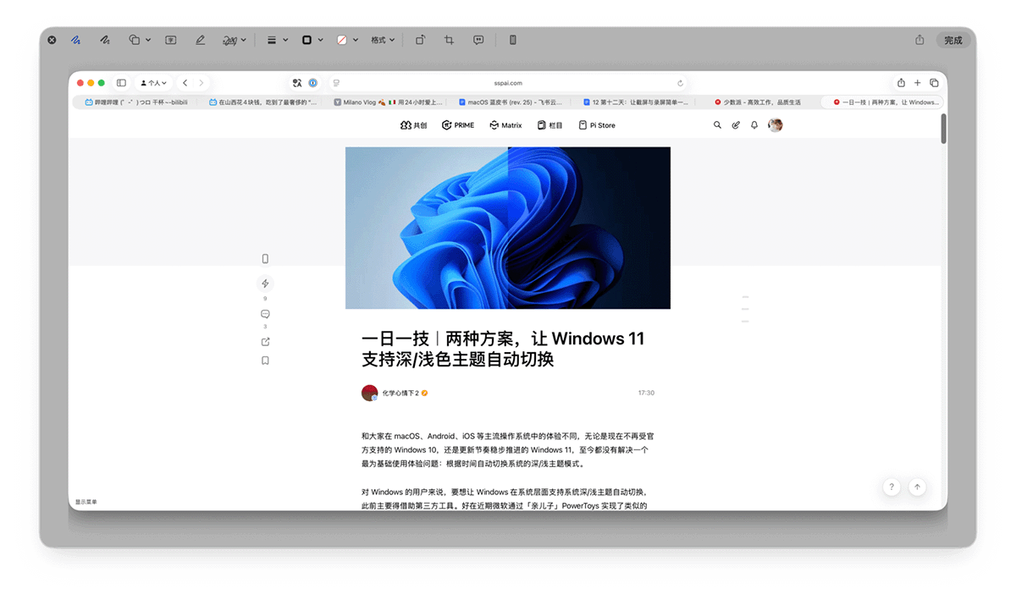1016x600 pixels.
Task: Click the share icon beside 完成
Action: pyautogui.click(x=919, y=40)
